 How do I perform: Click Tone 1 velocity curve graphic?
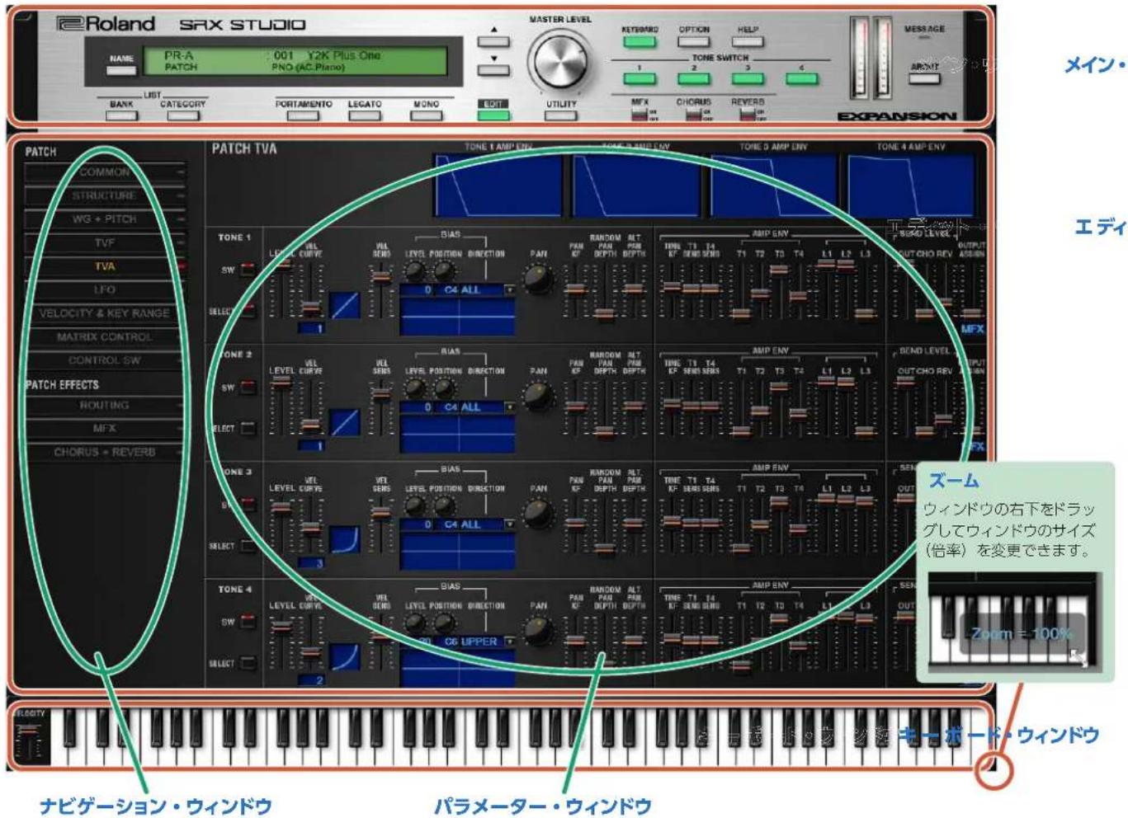pyautogui.click(x=345, y=305)
